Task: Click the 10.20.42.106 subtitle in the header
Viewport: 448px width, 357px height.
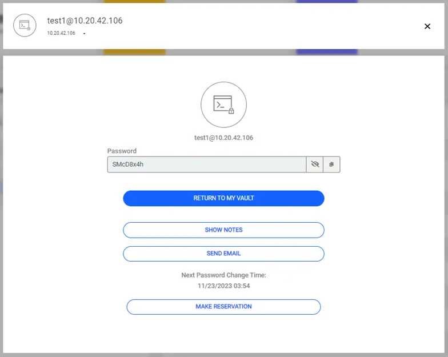Action: pyautogui.click(x=61, y=33)
